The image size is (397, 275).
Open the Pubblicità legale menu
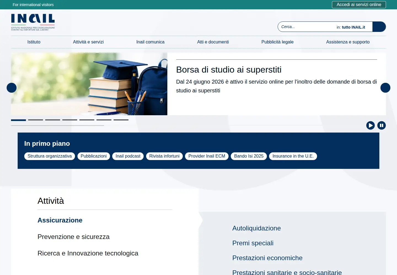(x=277, y=42)
